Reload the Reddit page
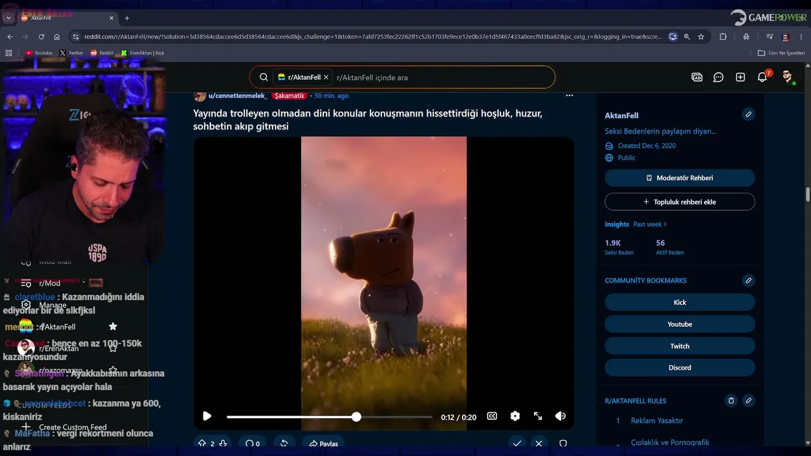 (41, 37)
